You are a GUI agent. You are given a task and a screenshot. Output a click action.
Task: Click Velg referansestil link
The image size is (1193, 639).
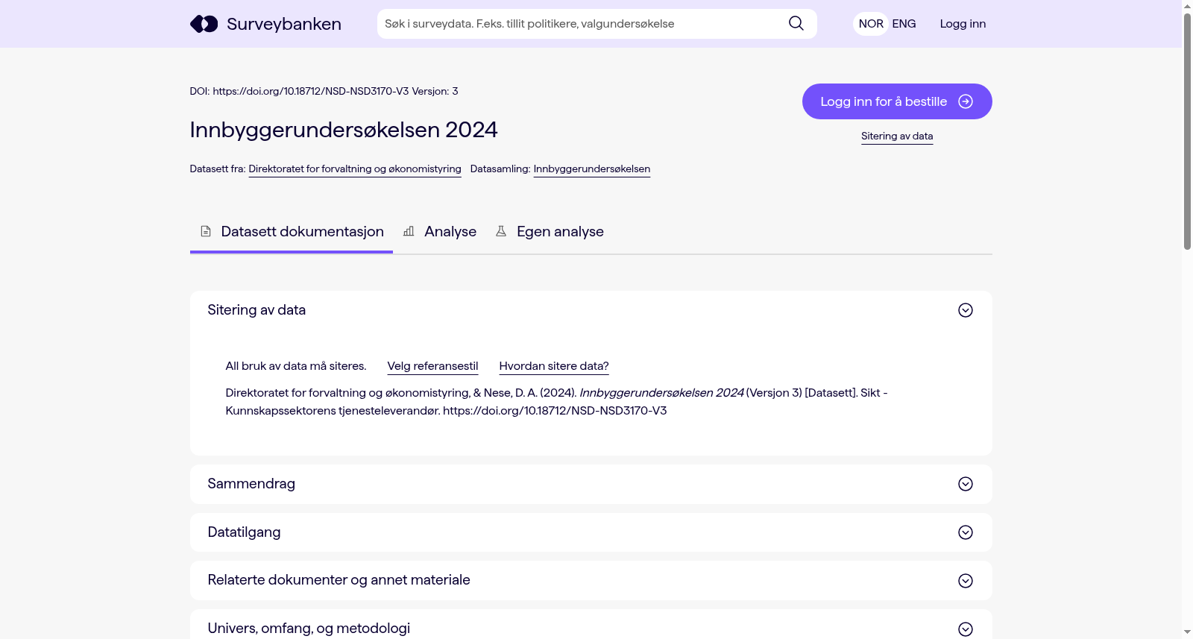[432, 366]
